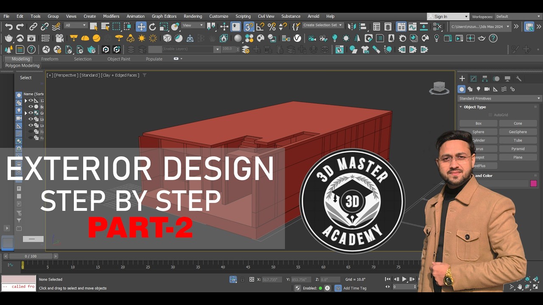The height and width of the screenshot is (305, 543).
Task: Select the Select and Link tool
Action: click(34, 27)
